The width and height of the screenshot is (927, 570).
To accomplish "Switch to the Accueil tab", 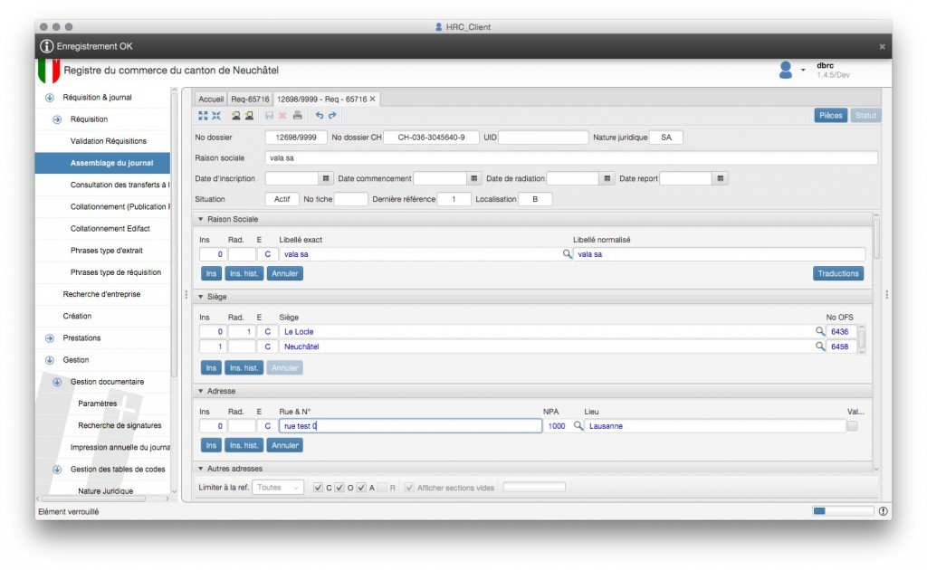I will click(211, 100).
